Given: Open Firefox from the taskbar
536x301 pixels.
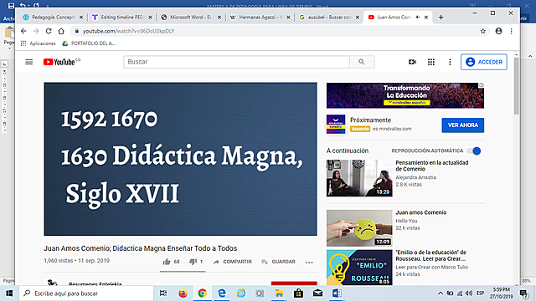Looking at the screenshot, I should pyautogui.click(x=183, y=293).
